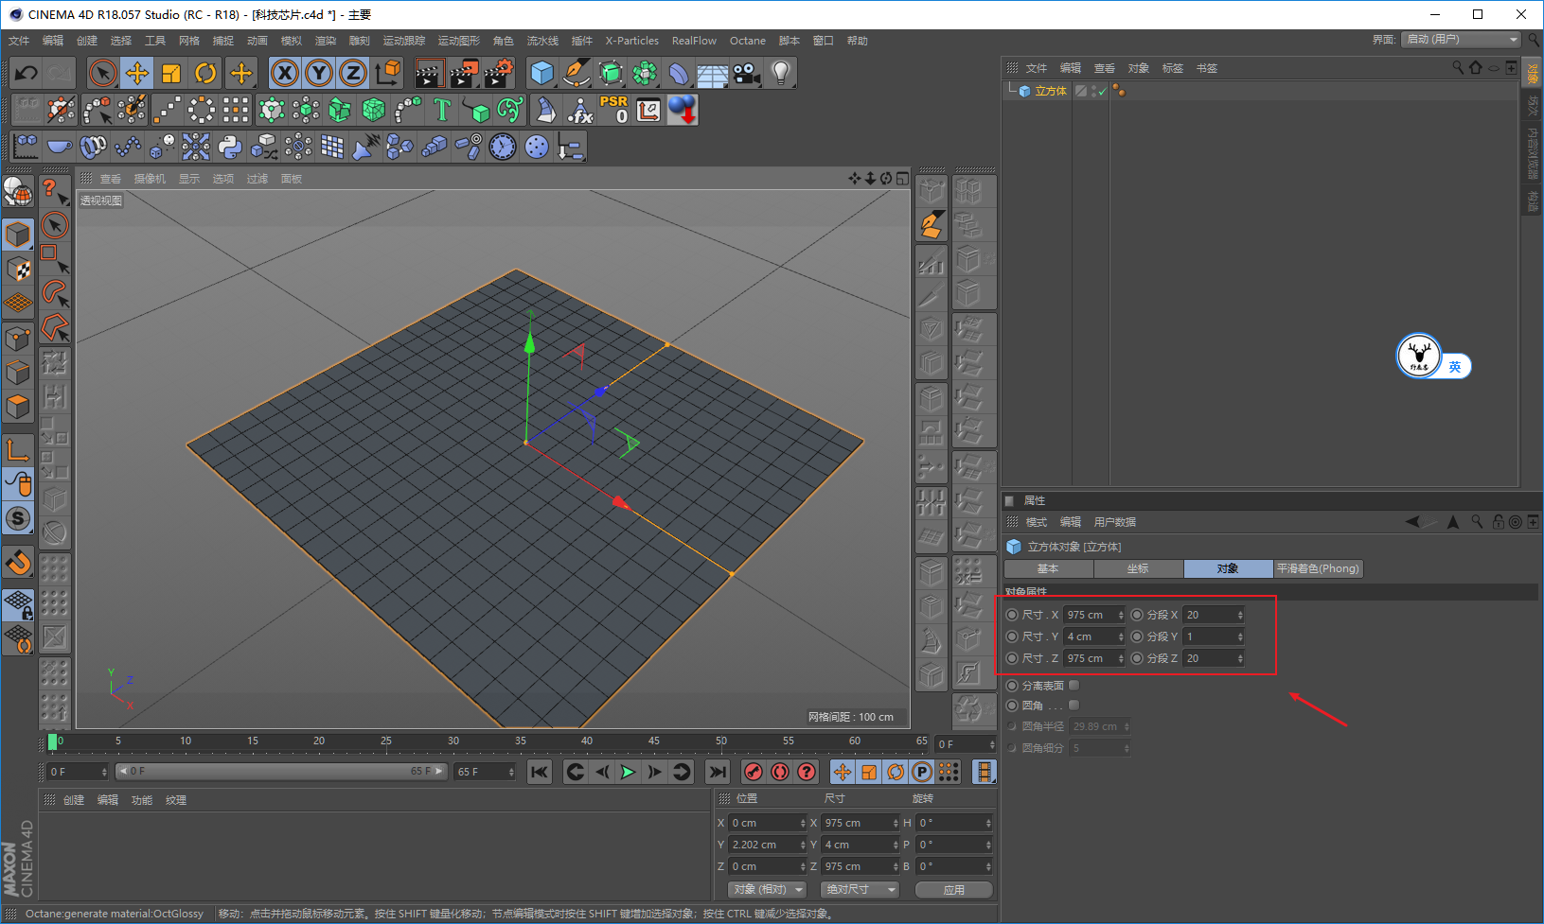Click the PSR reset icon

point(614,110)
